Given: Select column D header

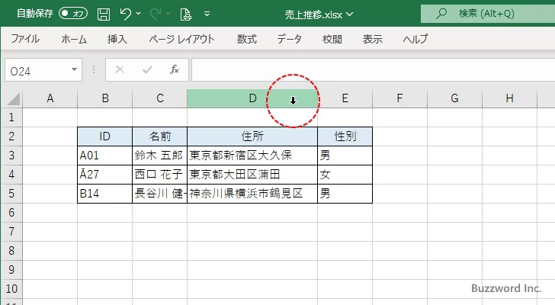Looking at the screenshot, I should coord(252,98).
